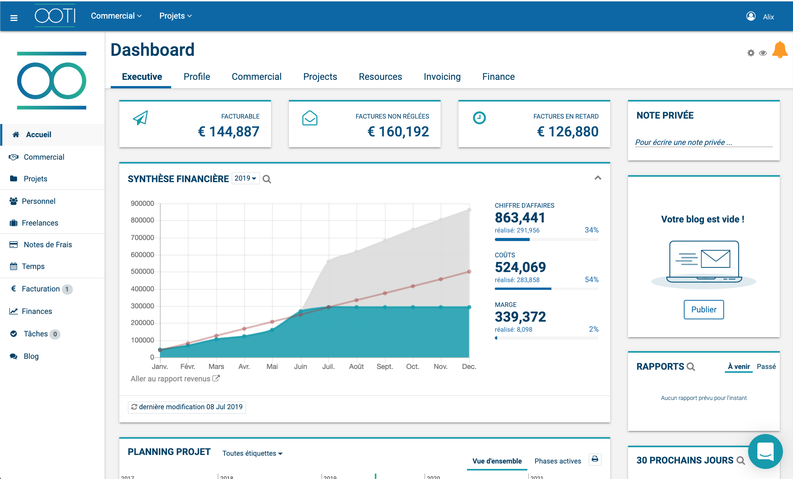Open Commercial menu in top bar

(x=116, y=16)
